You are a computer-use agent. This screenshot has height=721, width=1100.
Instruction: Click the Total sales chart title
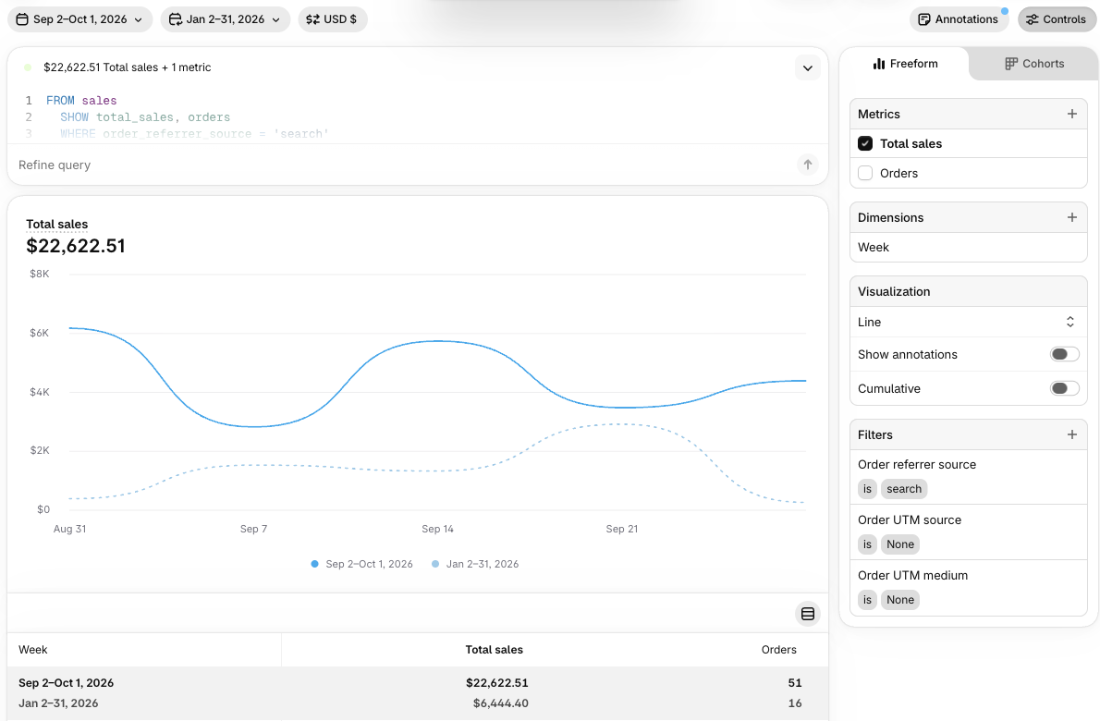pyautogui.click(x=56, y=225)
